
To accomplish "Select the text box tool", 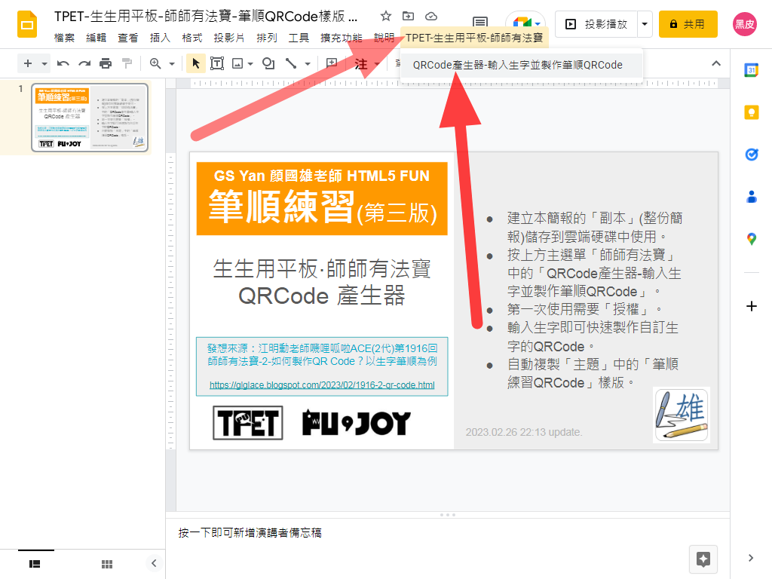I will [217, 63].
